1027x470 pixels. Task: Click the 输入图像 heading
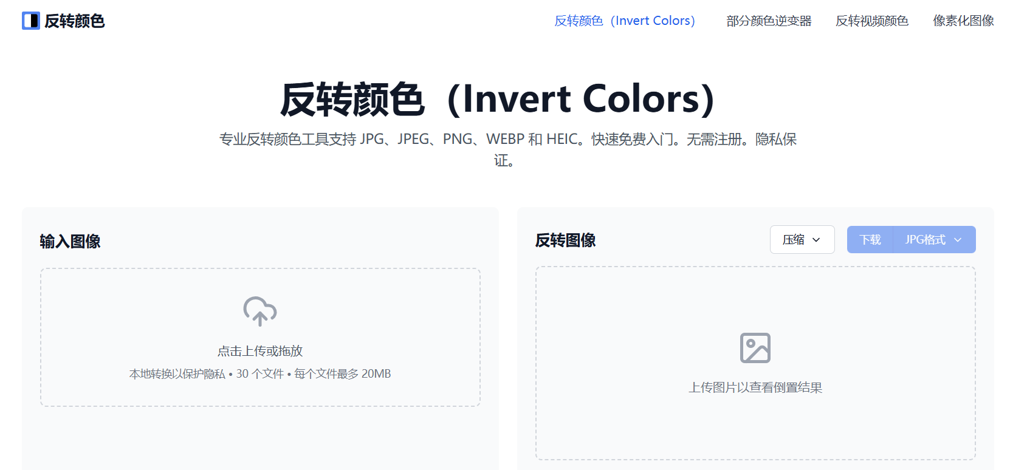[70, 241]
